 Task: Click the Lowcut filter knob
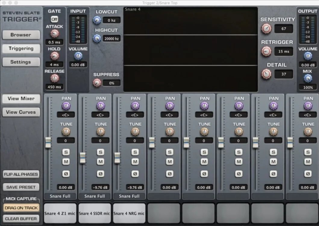(x=97, y=20)
